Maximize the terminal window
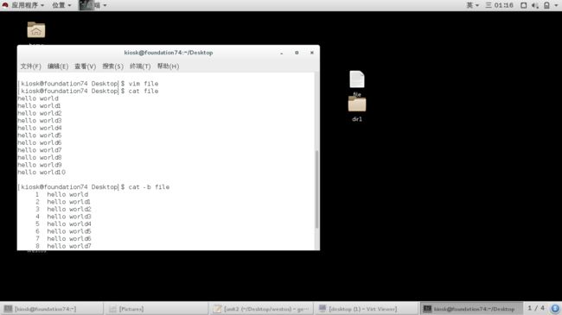Image resolution: width=562 pixels, height=315 pixels. pyautogui.click(x=297, y=53)
